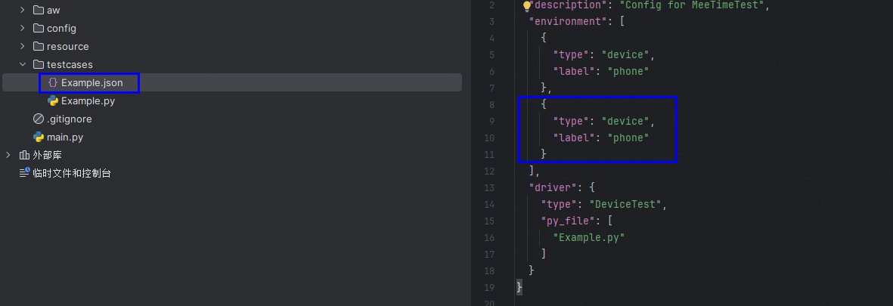Screen dimensions: 893x306
Task: Select the aw folder label
Action: [54, 11]
